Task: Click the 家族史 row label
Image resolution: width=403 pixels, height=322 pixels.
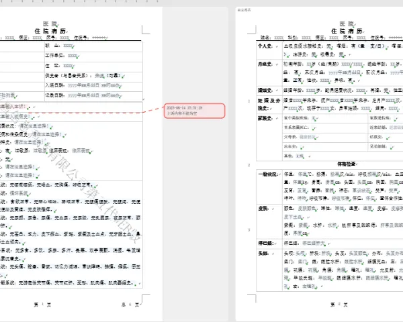Action: 265,118
